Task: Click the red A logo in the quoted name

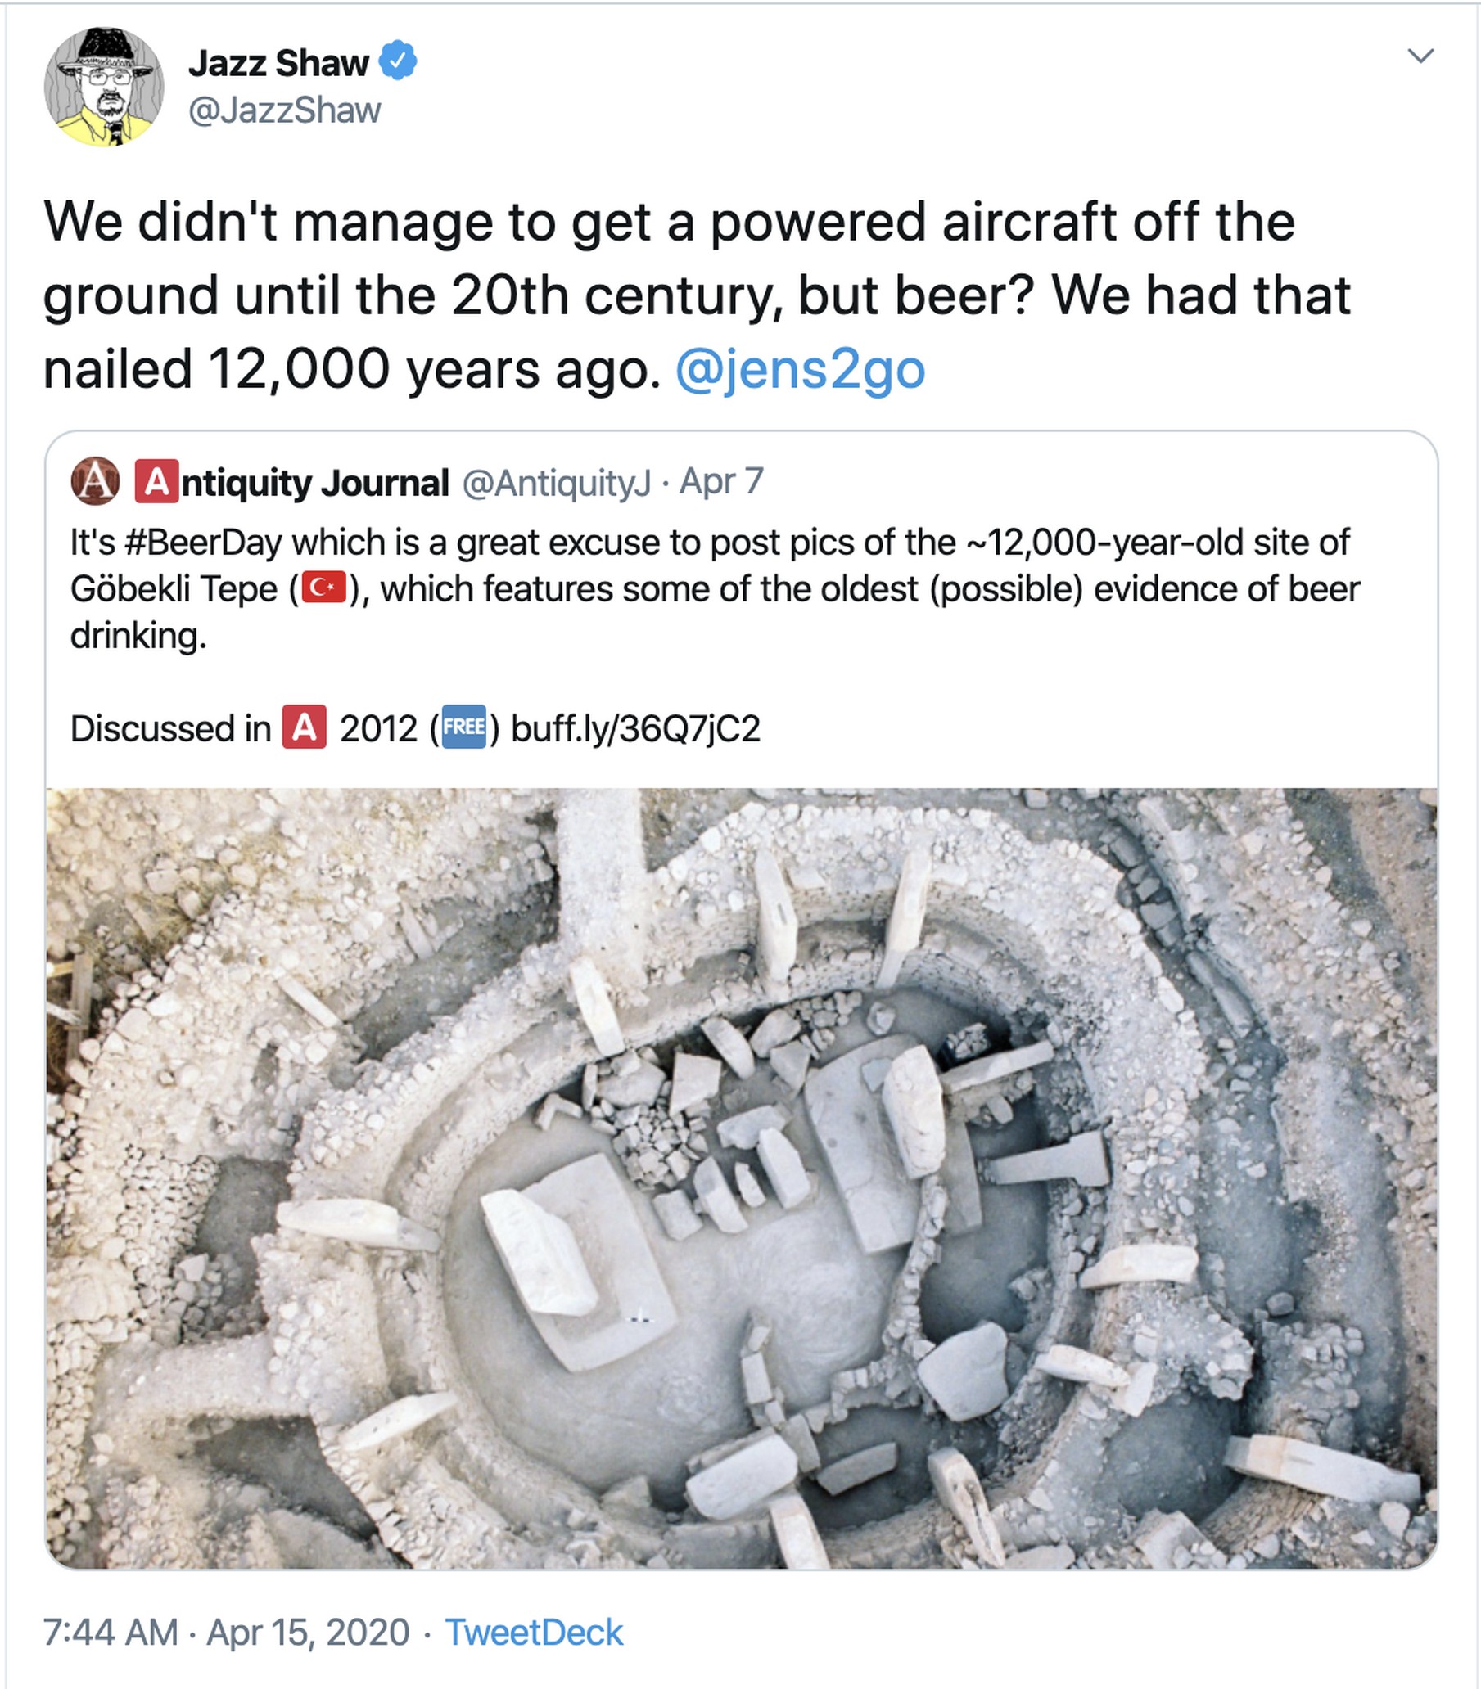Action: coord(156,481)
